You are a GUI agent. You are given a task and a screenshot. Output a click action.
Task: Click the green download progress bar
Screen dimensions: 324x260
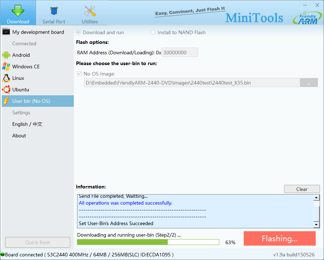[148, 242]
